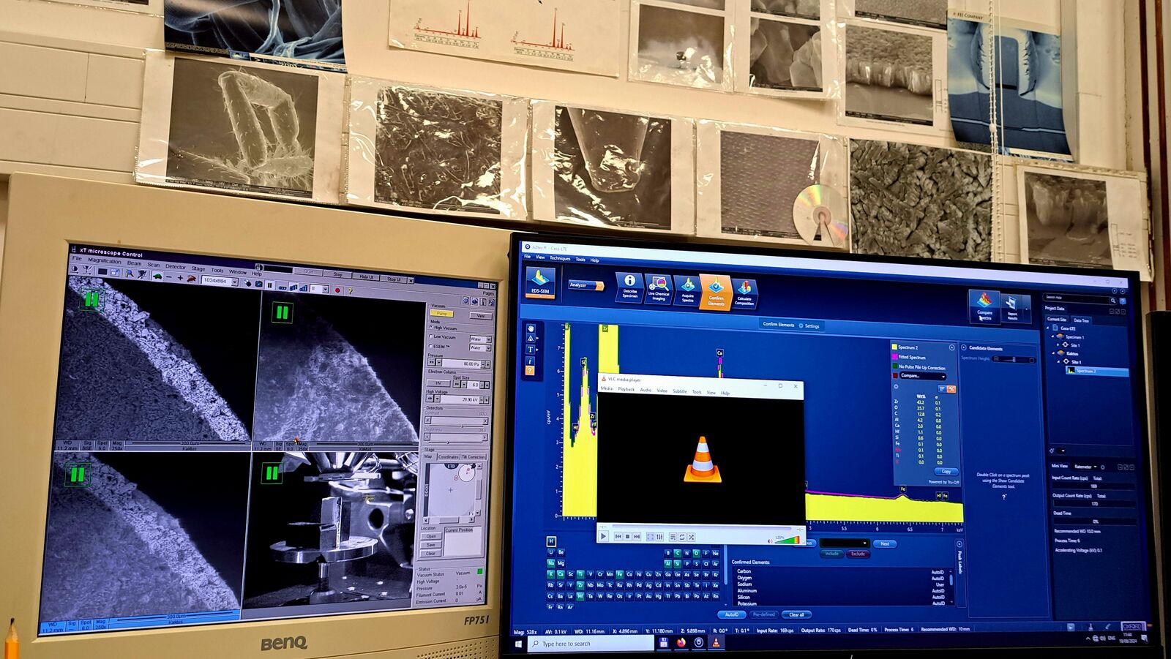Click the info tool beside the spectrum

[531, 361]
